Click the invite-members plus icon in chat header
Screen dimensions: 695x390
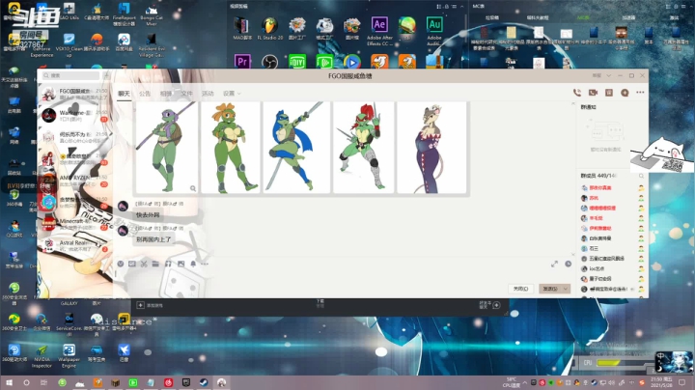(625, 93)
